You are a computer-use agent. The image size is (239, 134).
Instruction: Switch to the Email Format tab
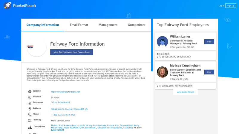click(x=79, y=25)
